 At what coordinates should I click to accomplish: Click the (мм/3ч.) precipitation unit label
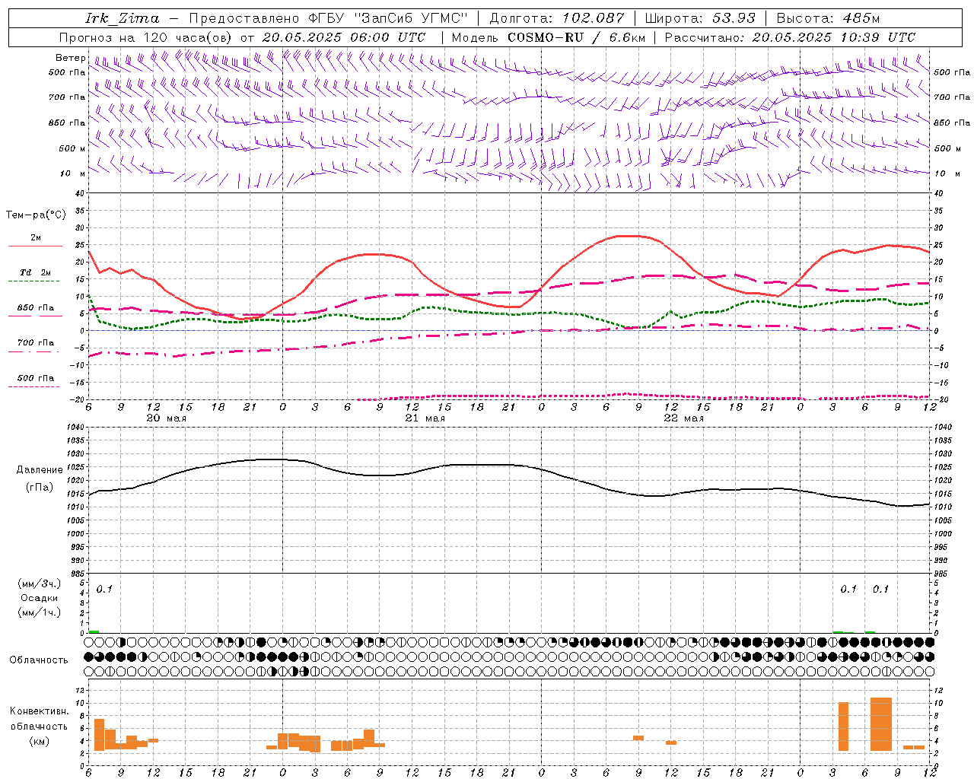(40, 583)
